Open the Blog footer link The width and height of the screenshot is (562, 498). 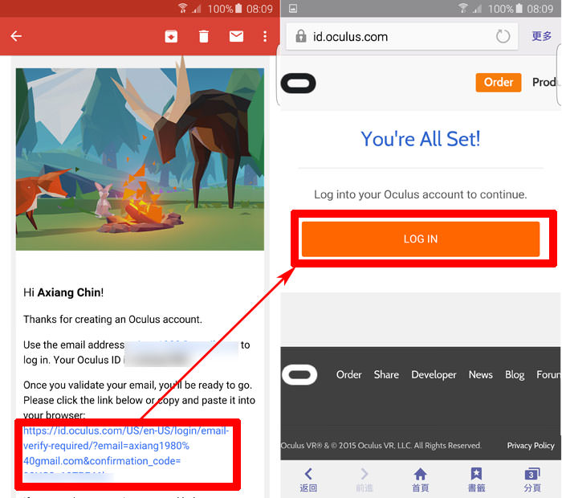point(515,374)
